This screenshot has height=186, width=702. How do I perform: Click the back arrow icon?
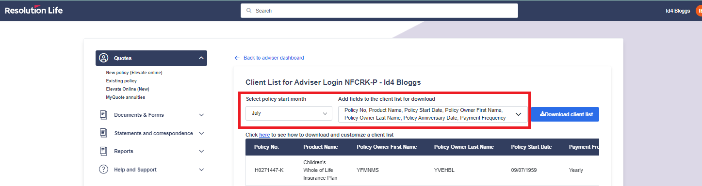[237, 58]
